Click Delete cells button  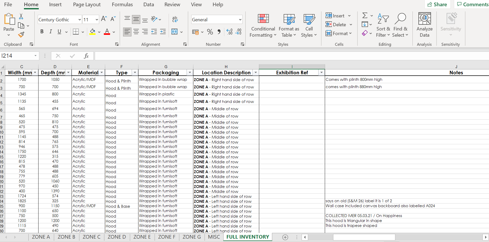point(336,25)
